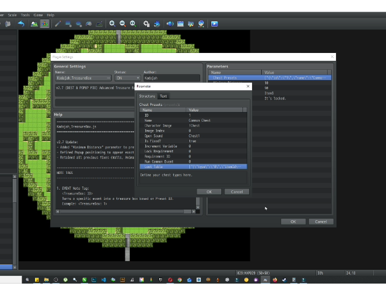Click the Help scrollbar right arrow
Viewport: 386px width, 289px height.
tap(194, 211)
